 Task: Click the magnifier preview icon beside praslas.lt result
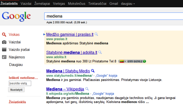point(96,34)
